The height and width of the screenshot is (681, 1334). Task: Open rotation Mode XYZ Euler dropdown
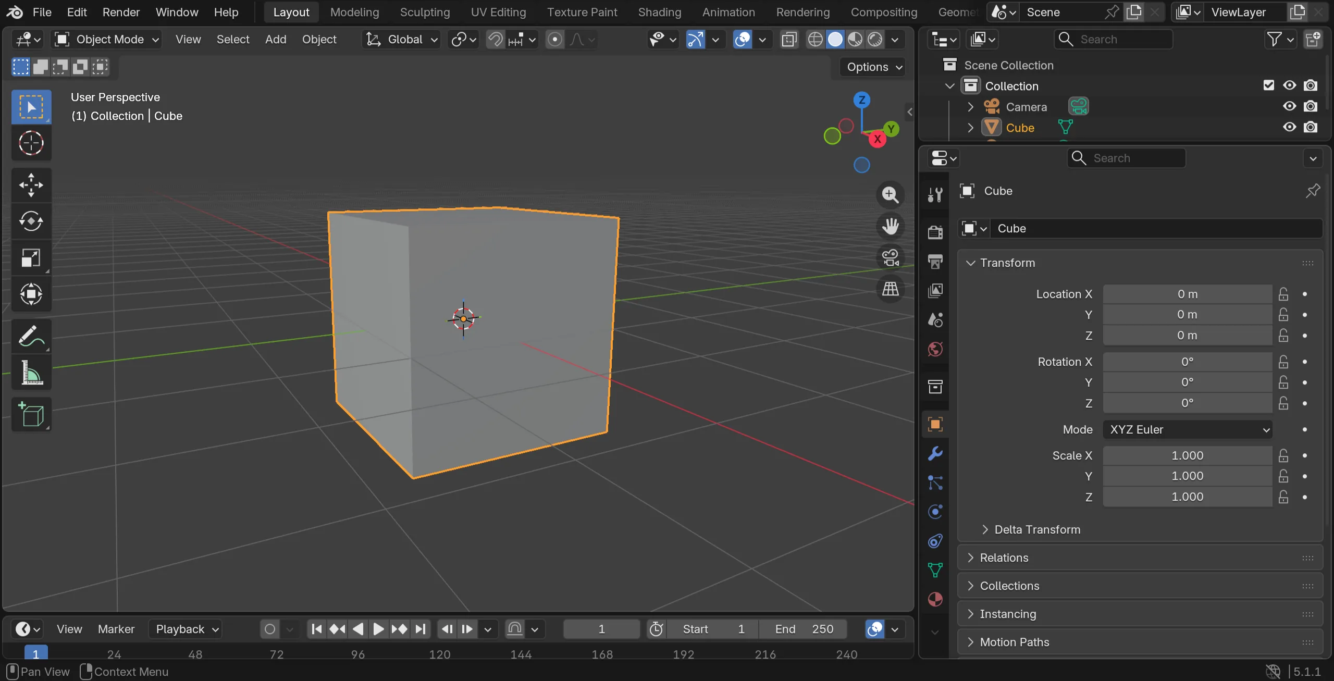[x=1188, y=430]
